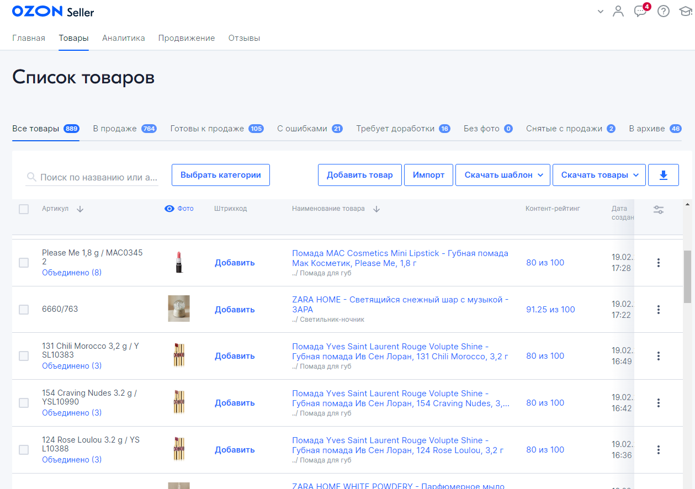Open the 131 Chili Morocco lipstick thumbnail
The width and height of the screenshot is (695, 489).
pyautogui.click(x=179, y=355)
